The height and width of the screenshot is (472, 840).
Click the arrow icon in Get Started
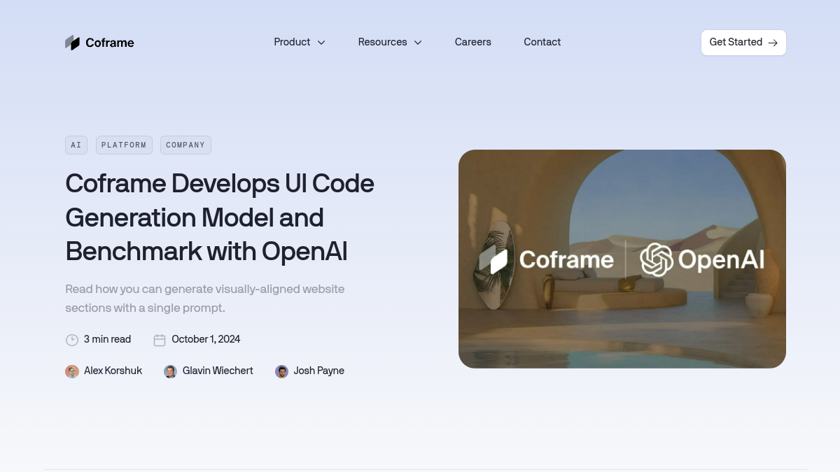(773, 43)
